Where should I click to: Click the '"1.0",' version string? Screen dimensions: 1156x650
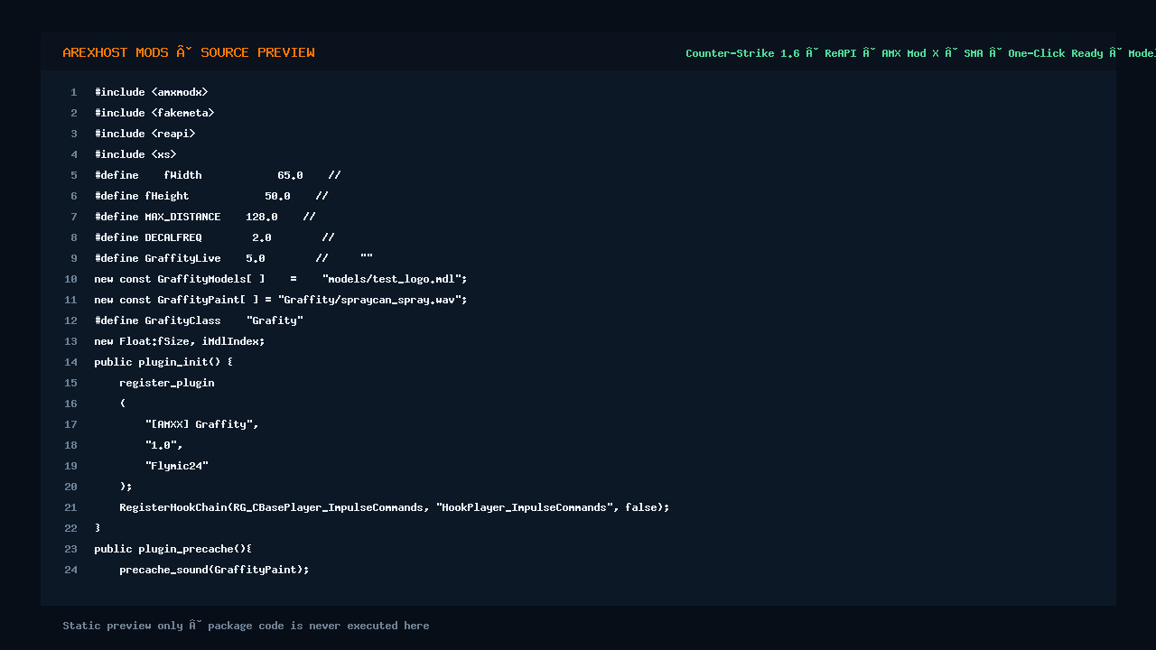(163, 445)
